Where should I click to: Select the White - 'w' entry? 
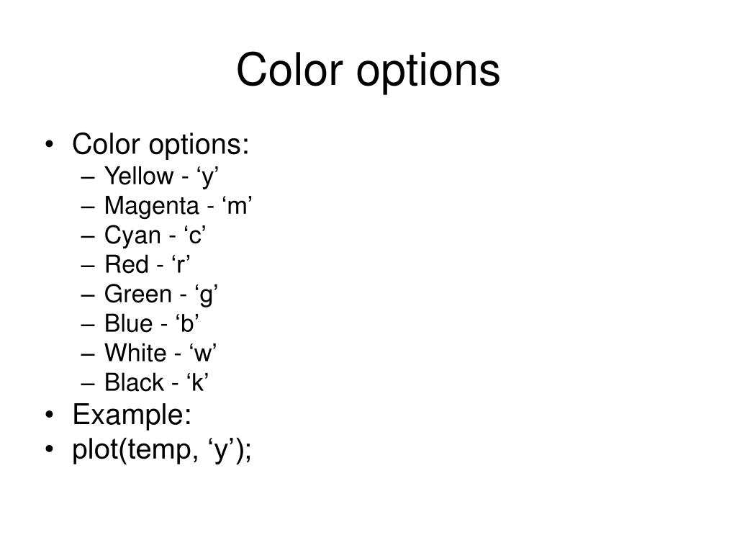(x=160, y=353)
